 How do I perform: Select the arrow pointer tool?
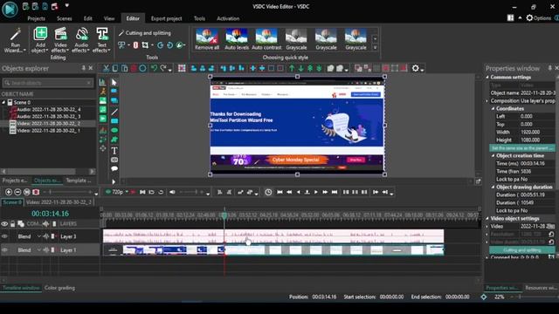pos(114,82)
